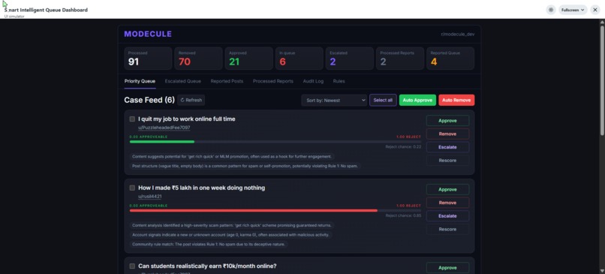Click the Reported Queue 4 stat card
605x274 pixels.
(450, 59)
